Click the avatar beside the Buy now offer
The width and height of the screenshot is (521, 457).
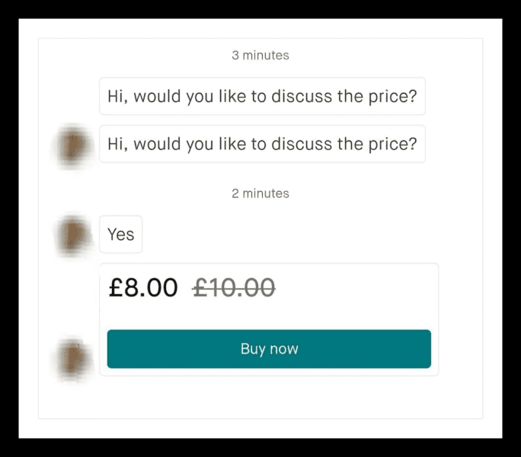[x=73, y=359]
